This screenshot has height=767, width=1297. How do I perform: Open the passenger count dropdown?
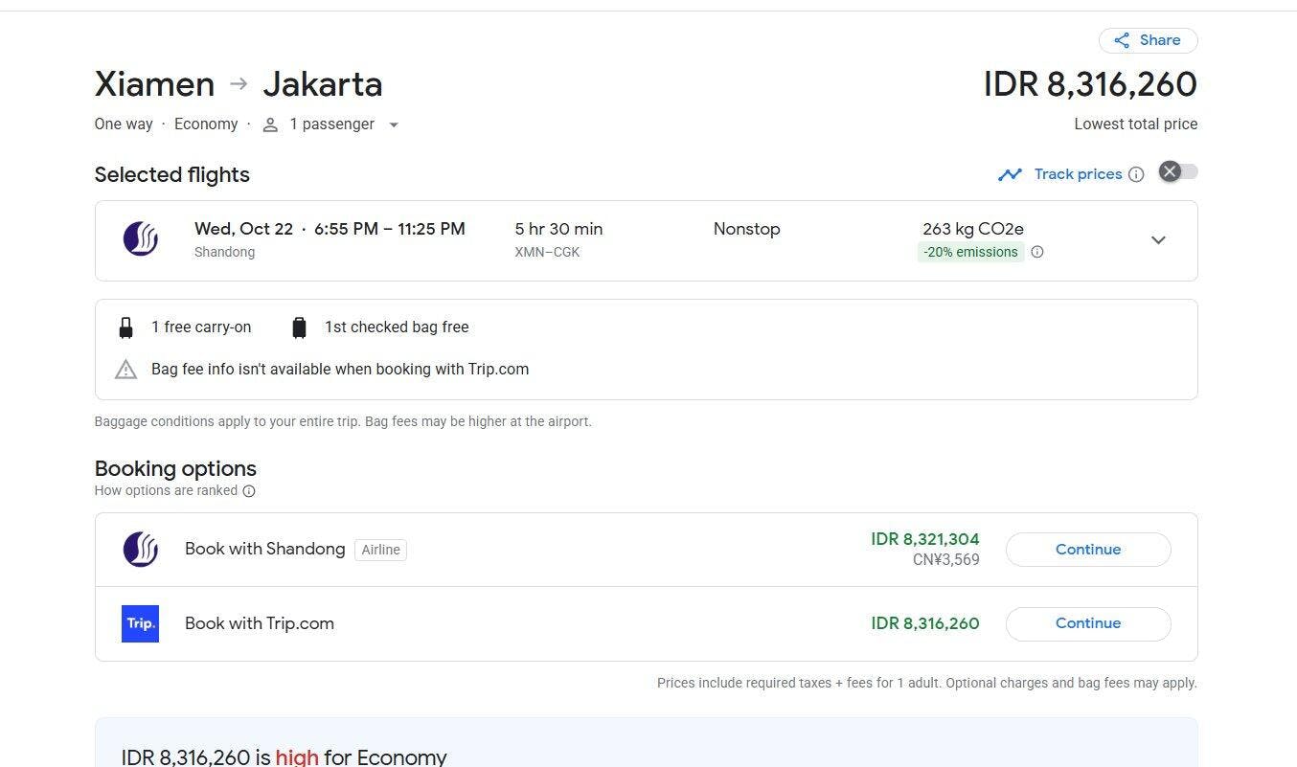393,124
